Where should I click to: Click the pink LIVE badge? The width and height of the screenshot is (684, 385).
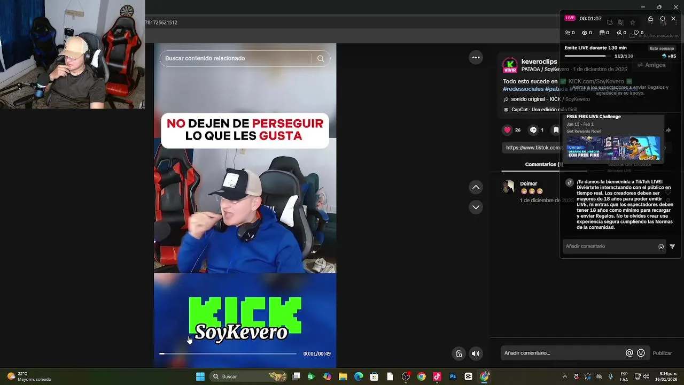[x=570, y=18]
